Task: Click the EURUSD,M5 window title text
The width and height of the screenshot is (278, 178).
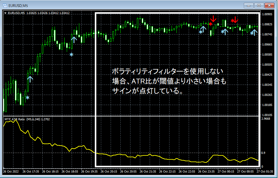Action: [x=18, y=6]
